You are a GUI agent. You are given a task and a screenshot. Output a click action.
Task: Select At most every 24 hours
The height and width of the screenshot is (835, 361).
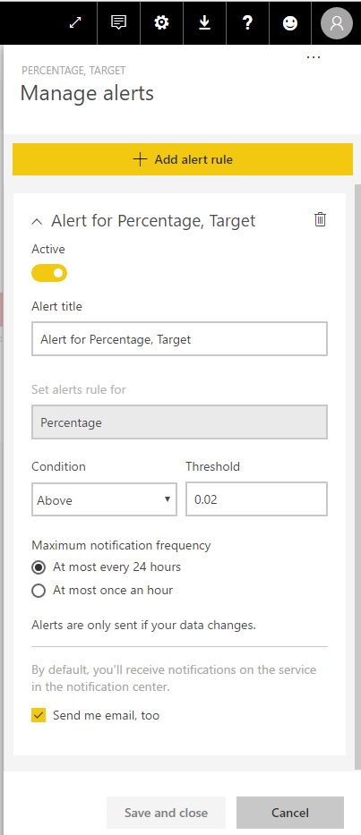[39, 567]
